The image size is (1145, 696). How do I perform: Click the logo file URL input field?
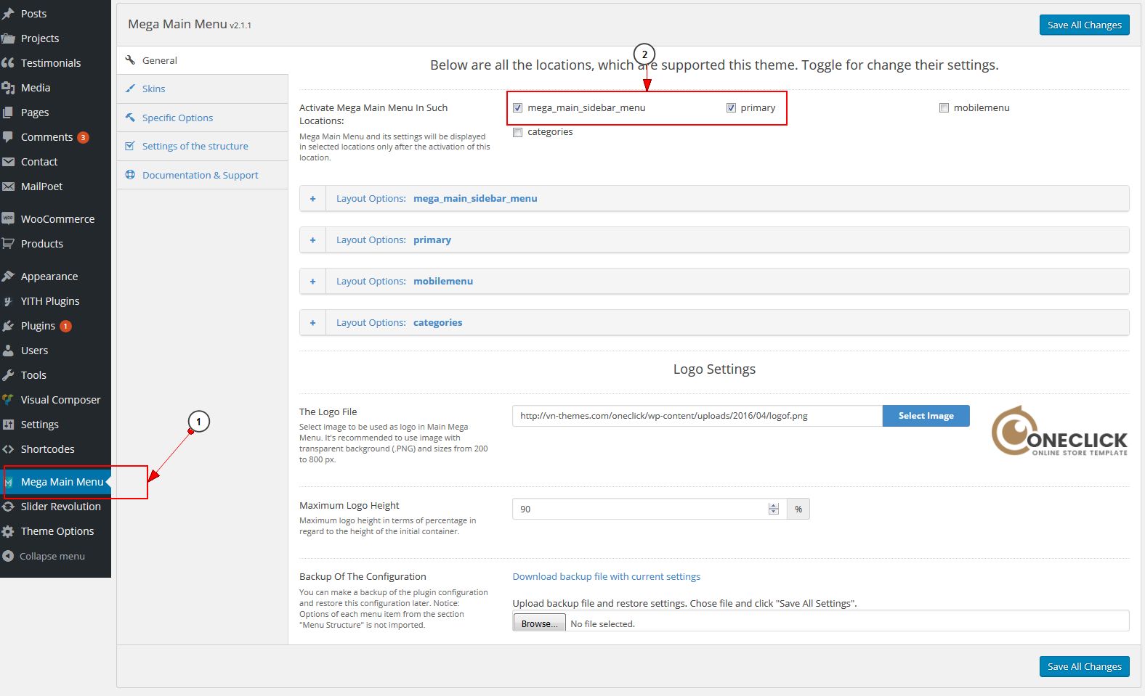(x=696, y=416)
